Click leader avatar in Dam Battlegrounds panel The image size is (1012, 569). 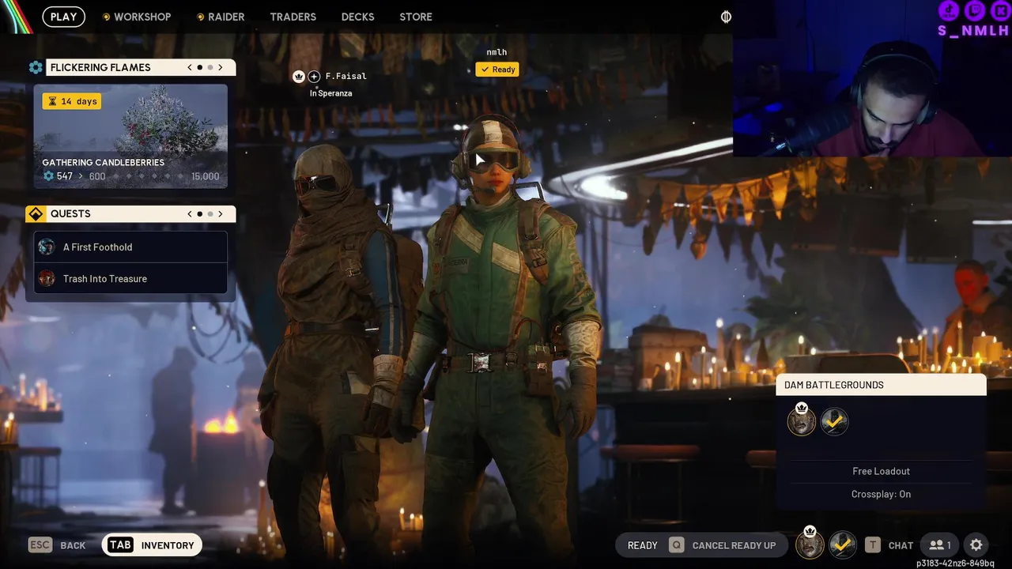[x=802, y=420]
